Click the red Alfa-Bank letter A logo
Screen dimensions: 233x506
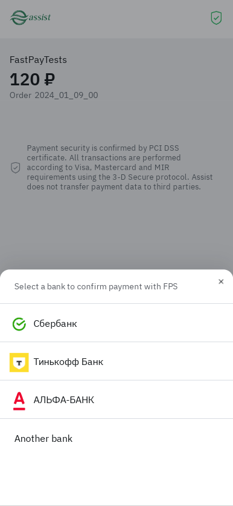pos(19,401)
